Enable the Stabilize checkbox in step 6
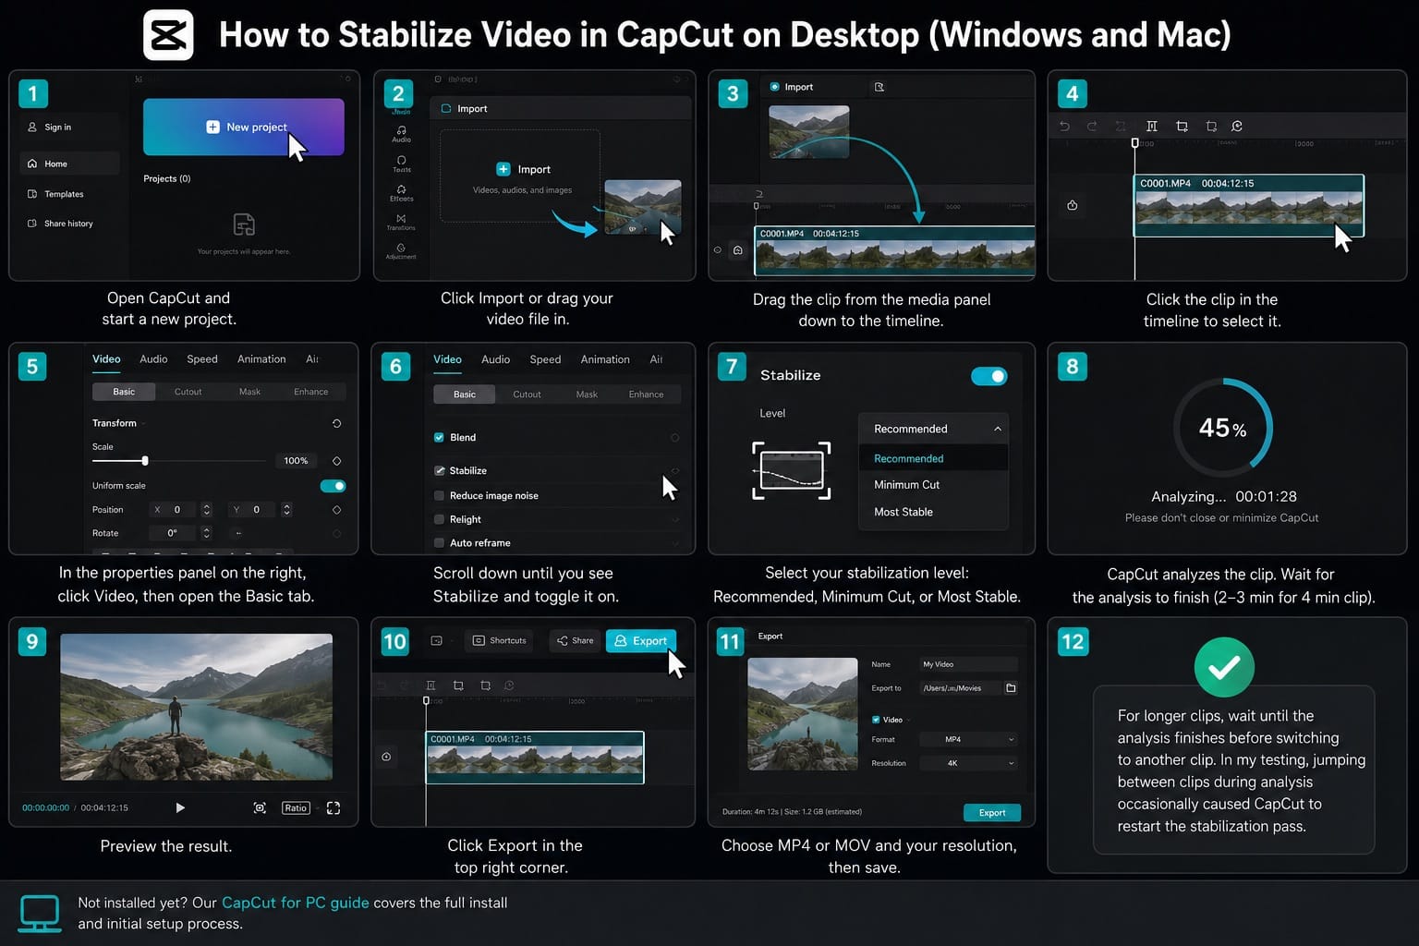 pos(439,470)
